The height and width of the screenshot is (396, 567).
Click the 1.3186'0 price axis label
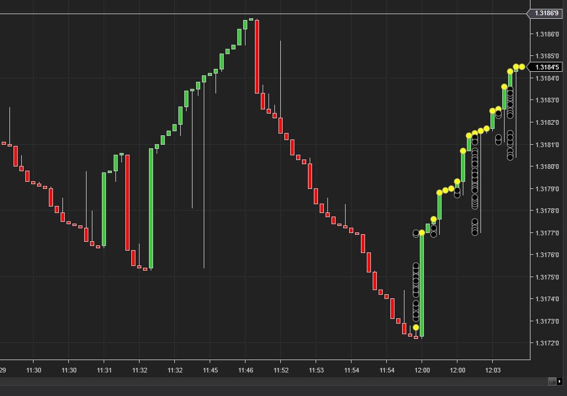[547, 34]
